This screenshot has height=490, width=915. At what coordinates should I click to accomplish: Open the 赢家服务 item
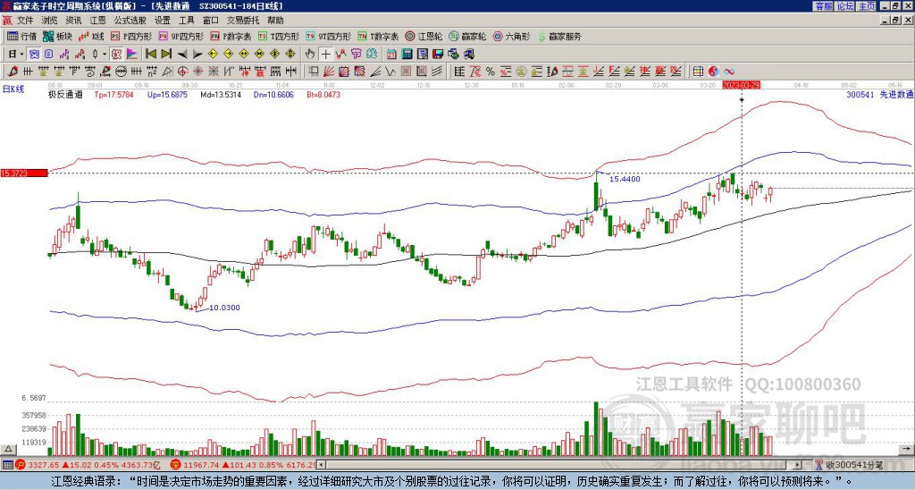coord(559,36)
